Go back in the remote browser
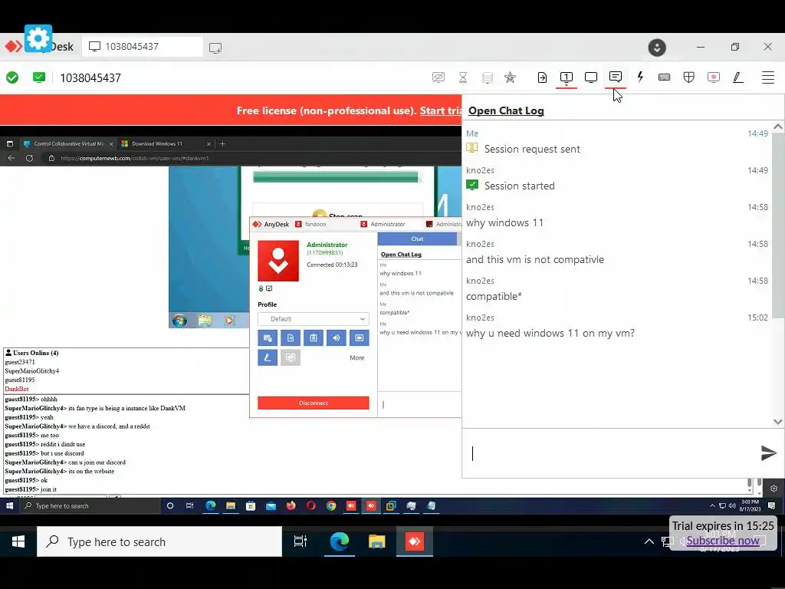 tap(11, 158)
